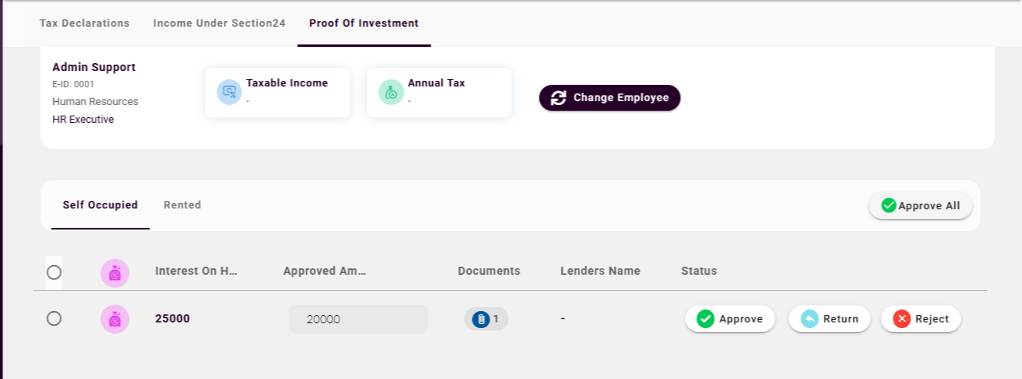Click the Taxable Income card icon
This screenshot has height=379, width=1022.
pos(229,92)
